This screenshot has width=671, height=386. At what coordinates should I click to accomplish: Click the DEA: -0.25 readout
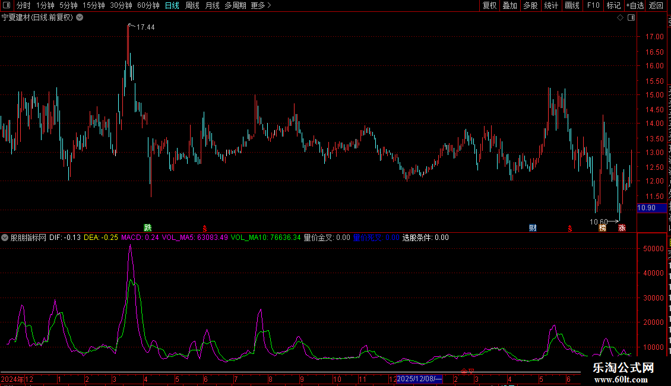[x=100, y=238]
